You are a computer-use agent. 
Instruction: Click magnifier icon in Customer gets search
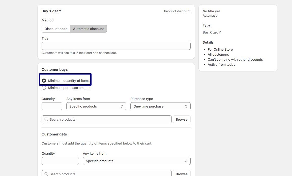click(x=46, y=174)
